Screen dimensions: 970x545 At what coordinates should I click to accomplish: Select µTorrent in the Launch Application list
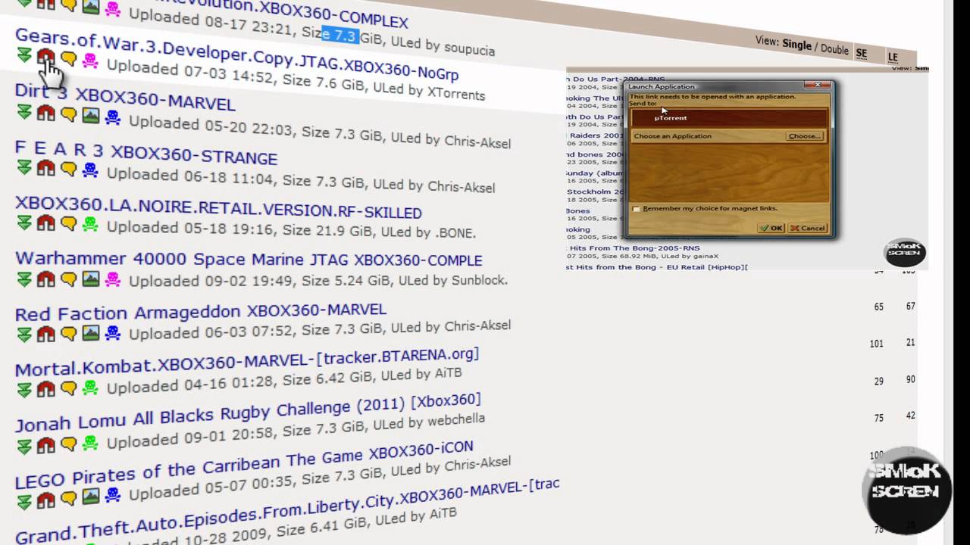click(x=729, y=118)
